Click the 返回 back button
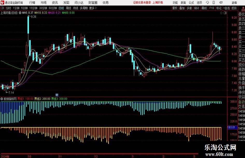The image size is (245, 158). click(x=234, y=8)
